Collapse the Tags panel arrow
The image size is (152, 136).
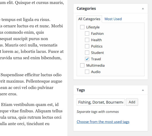[x=143, y=90]
